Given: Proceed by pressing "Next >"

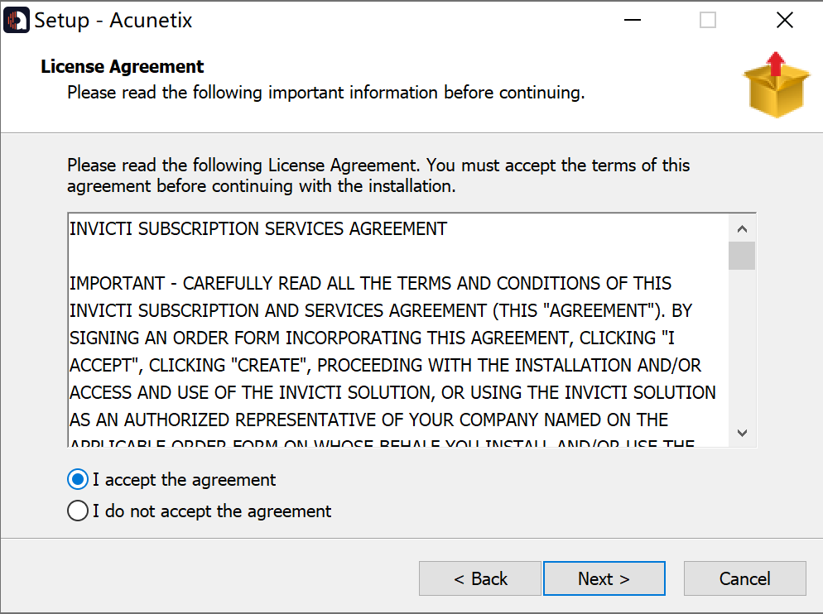Looking at the screenshot, I should point(604,579).
